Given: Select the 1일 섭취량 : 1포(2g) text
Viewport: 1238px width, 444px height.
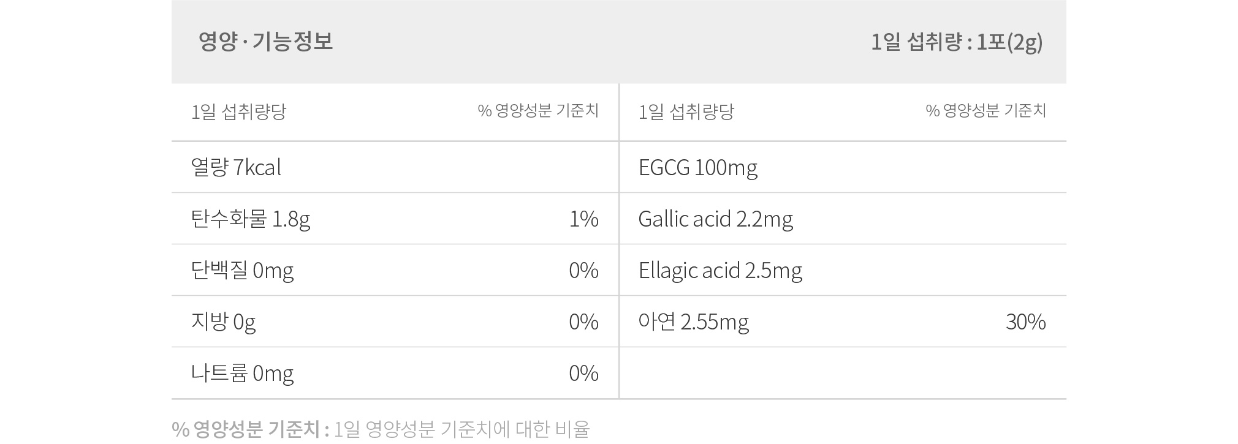Looking at the screenshot, I should pyautogui.click(x=957, y=42).
